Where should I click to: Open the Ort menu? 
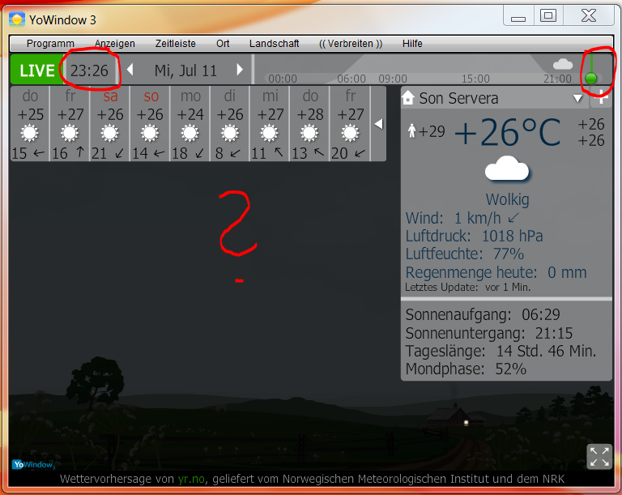(223, 43)
